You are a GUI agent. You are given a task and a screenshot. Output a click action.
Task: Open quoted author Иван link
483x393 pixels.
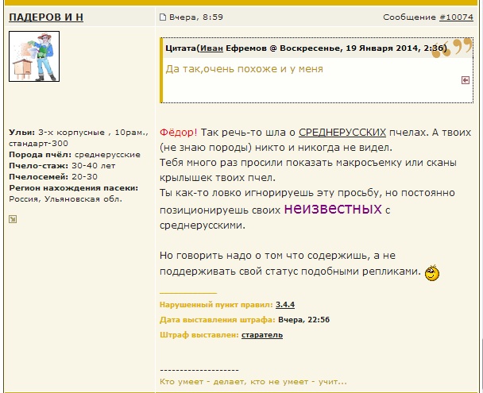click(211, 48)
